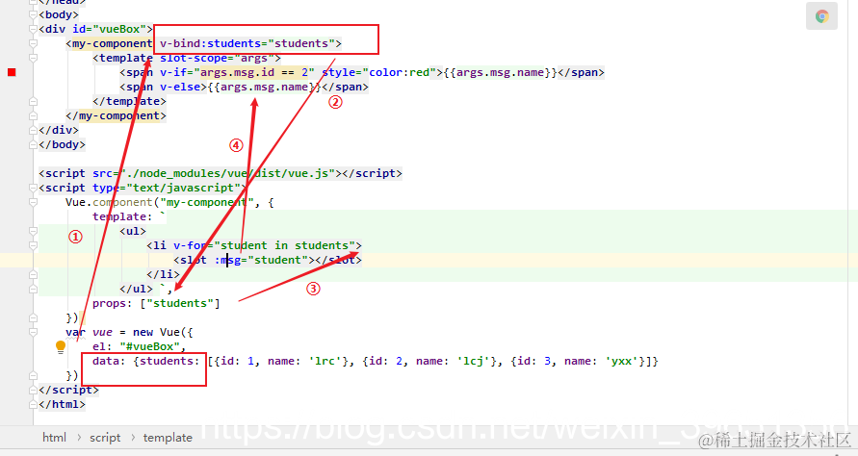Click name: 'lrc' entry in data
This screenshot has height=456, width=858.
coord(307,362)
